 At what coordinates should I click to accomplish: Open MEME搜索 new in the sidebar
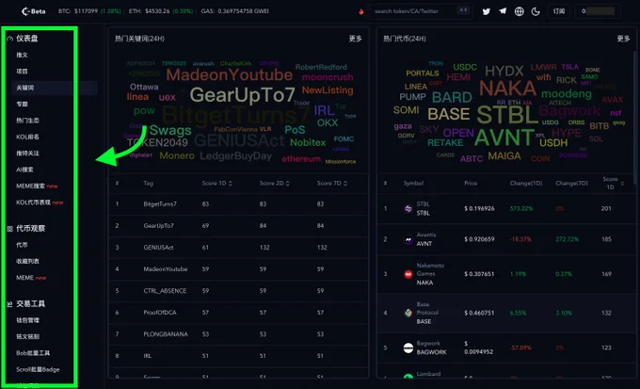point(37,186)
